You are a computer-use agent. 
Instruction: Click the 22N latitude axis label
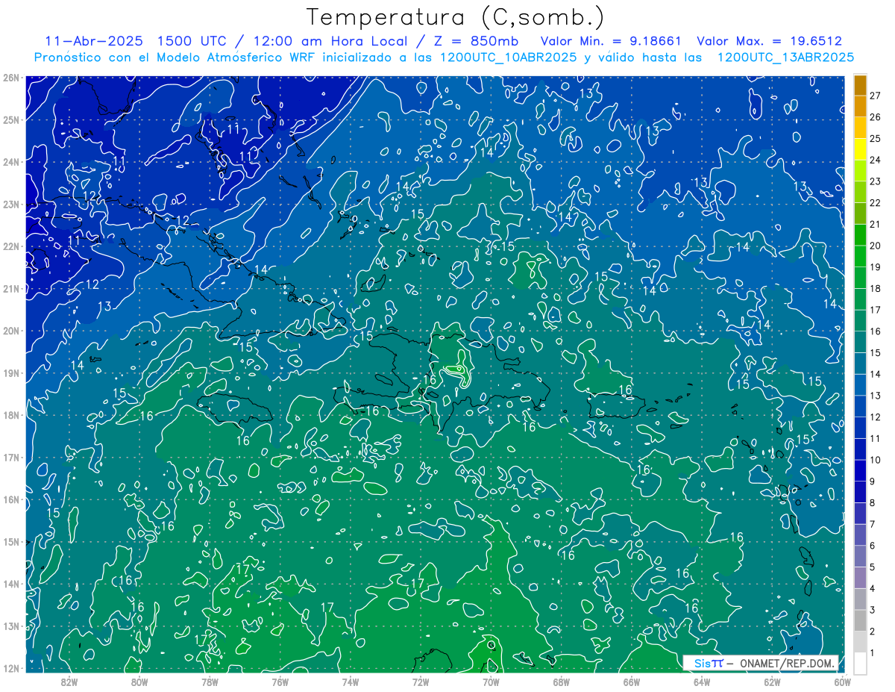10,246
